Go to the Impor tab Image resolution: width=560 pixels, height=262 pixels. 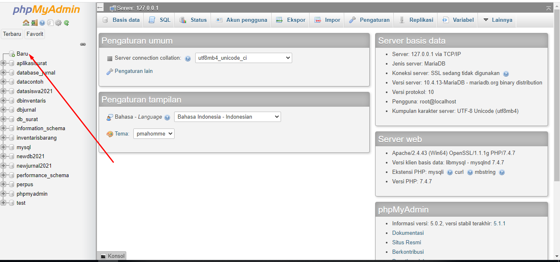tap(327, 20)
